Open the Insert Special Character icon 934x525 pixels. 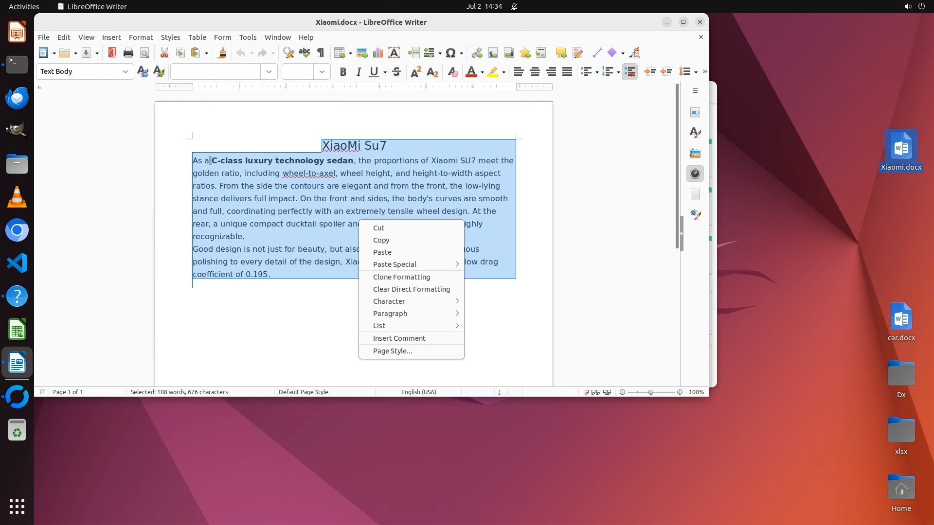pyautogui.click(x=450, y=53)
